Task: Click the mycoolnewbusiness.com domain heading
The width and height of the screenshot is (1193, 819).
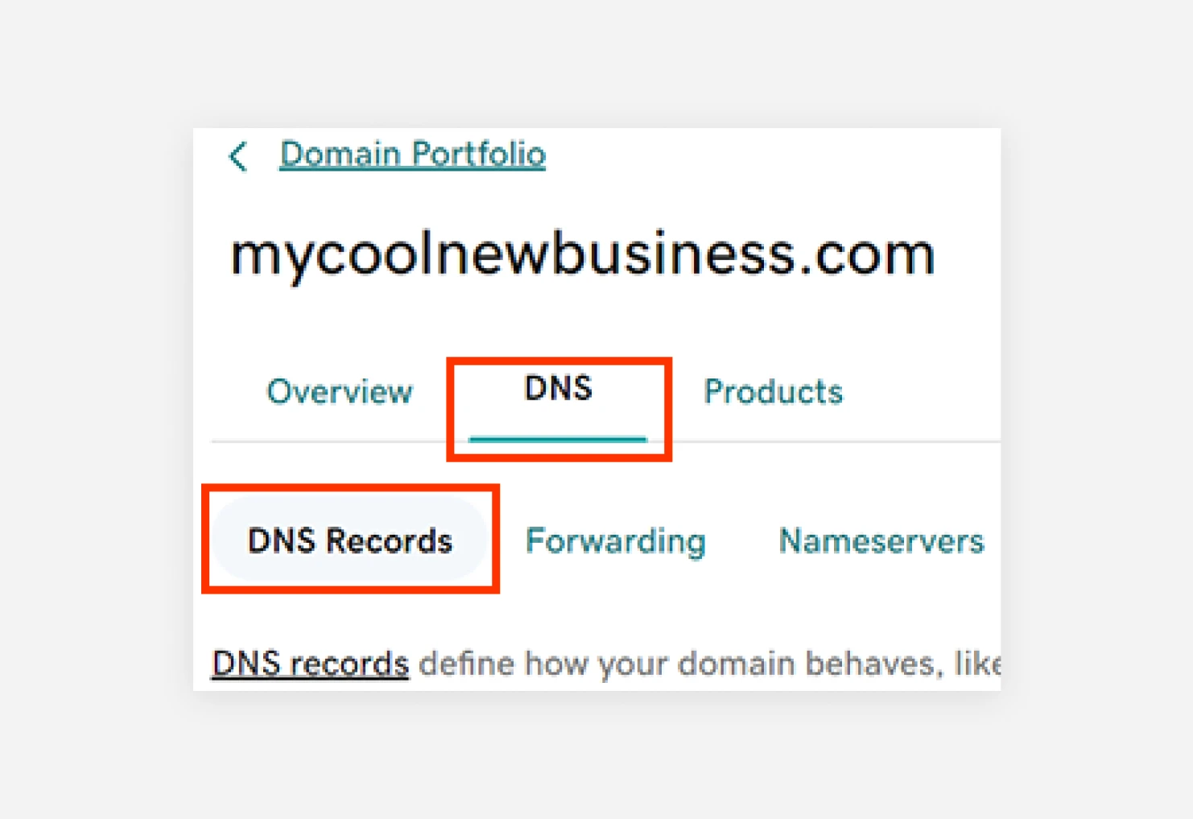Action: 582,254
